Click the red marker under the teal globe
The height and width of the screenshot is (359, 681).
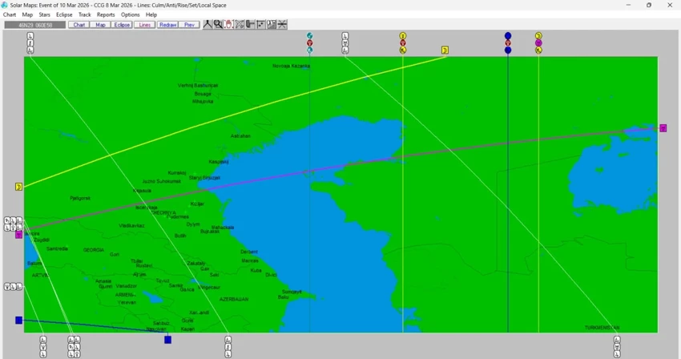(x=310, y=43)
